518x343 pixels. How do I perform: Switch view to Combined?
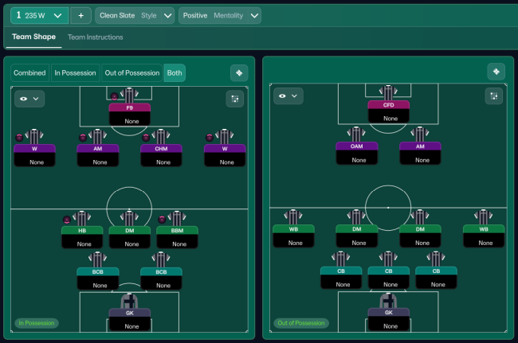click(x=29, y=73)
